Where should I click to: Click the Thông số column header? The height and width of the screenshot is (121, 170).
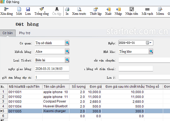click(x=154, y=86)
